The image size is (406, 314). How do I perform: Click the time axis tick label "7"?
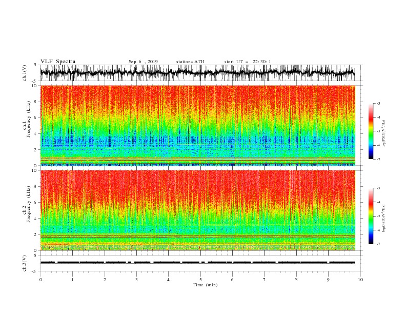click(265, 280)
